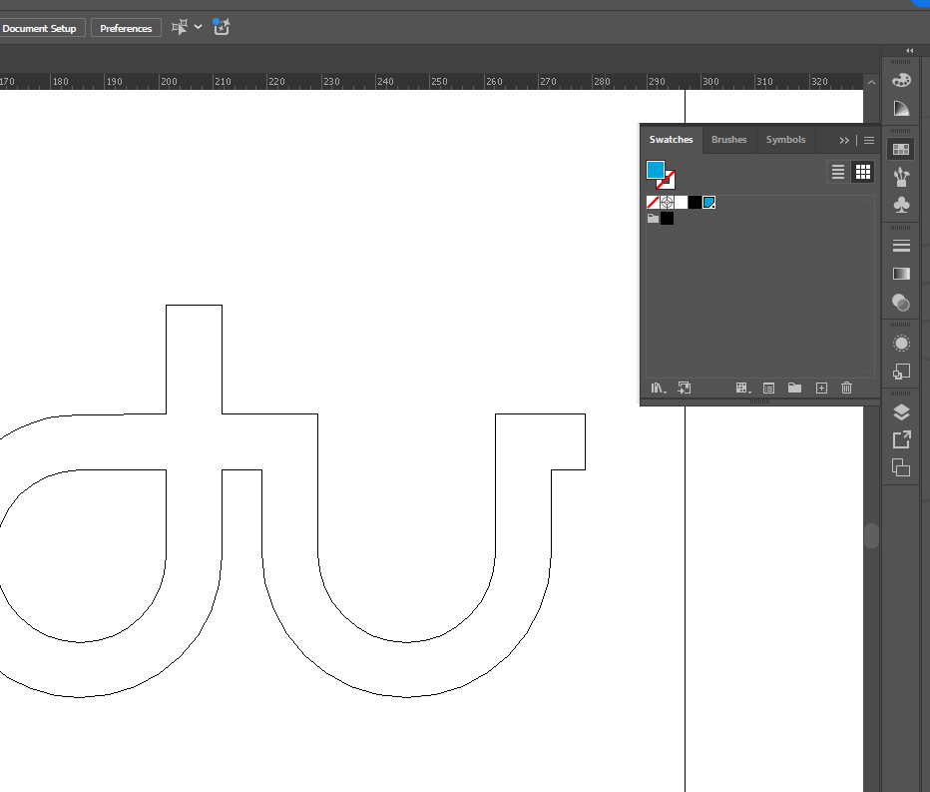Open the Appearance panel dock icon

(901, 344)
